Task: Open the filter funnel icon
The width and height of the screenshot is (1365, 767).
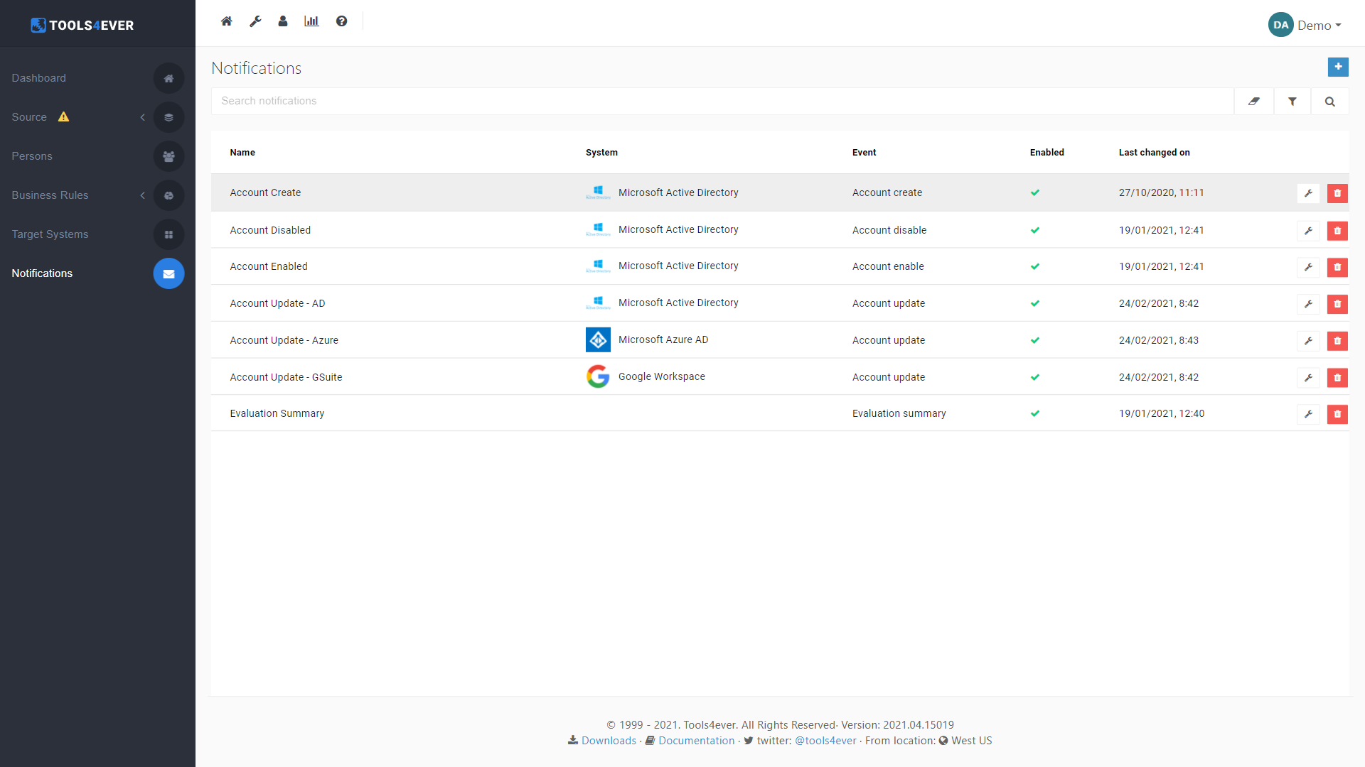Action: click(1292, 102)
